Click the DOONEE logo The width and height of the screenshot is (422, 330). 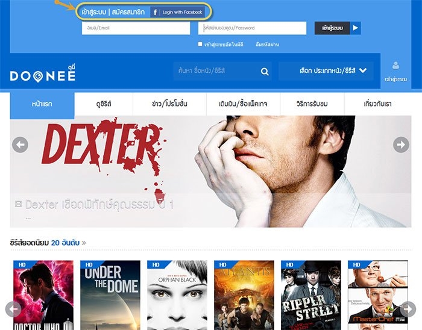click(43, 73)
